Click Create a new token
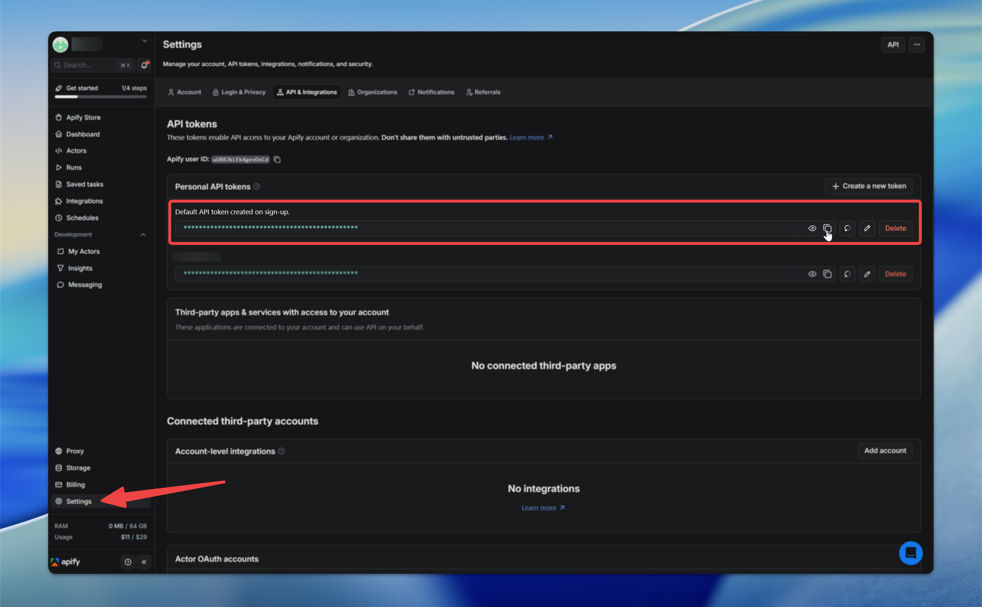The image size is (982, 607). [868, 186]
